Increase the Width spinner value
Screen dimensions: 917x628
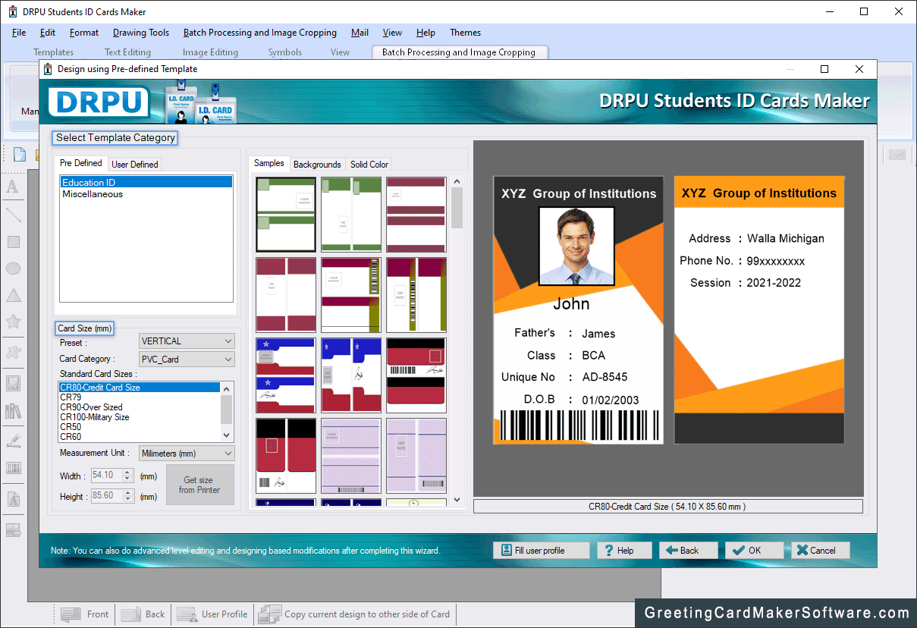coord(127,473)
